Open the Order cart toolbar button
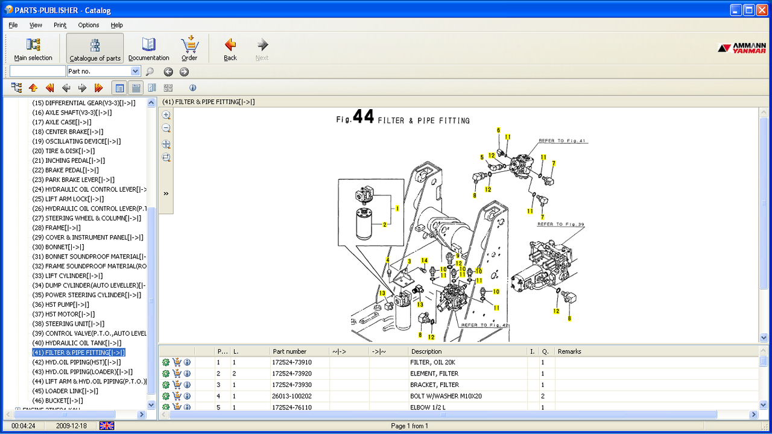Screen dimensions: 772x434 point(189,49)
